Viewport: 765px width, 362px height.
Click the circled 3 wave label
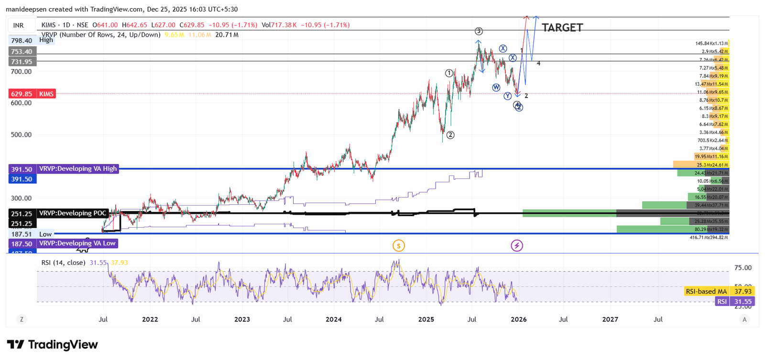pyautogui.click(x=479, y=31)
